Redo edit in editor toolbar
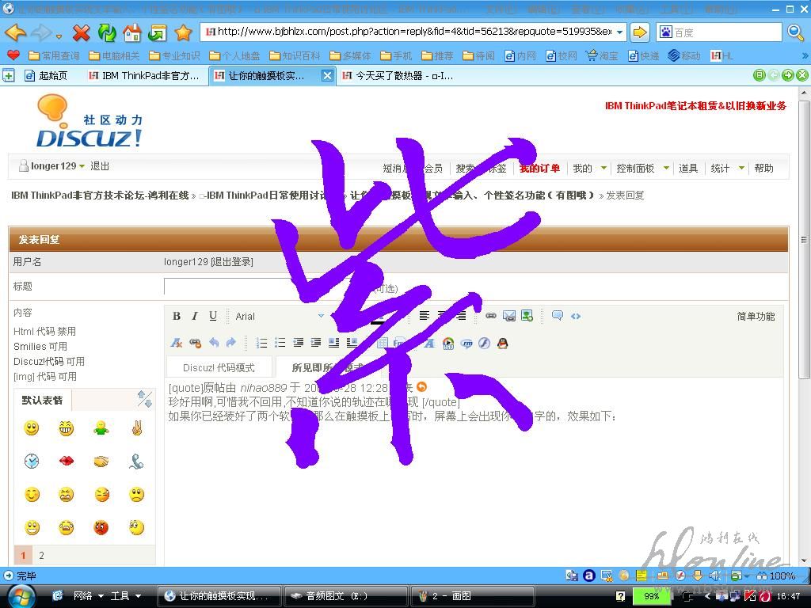This screenshot has width=811, height=608. pyautogui.click(x=231, y=342)
